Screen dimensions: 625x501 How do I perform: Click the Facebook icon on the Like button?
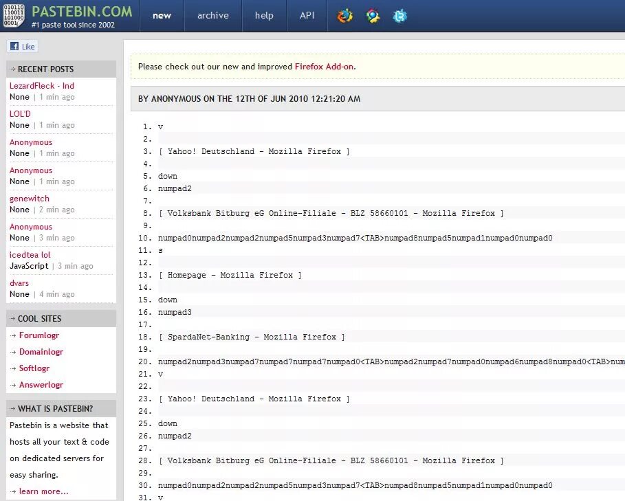pos(14,46)
